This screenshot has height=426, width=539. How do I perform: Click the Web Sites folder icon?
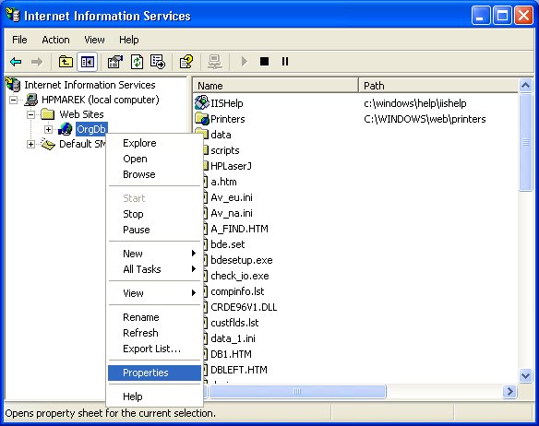tap(47, 114)
